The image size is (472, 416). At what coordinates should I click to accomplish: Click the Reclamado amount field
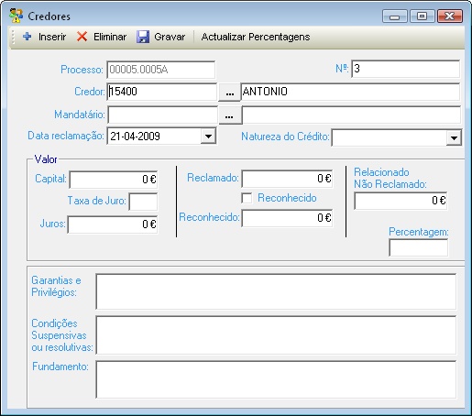(x=287, y=179)
